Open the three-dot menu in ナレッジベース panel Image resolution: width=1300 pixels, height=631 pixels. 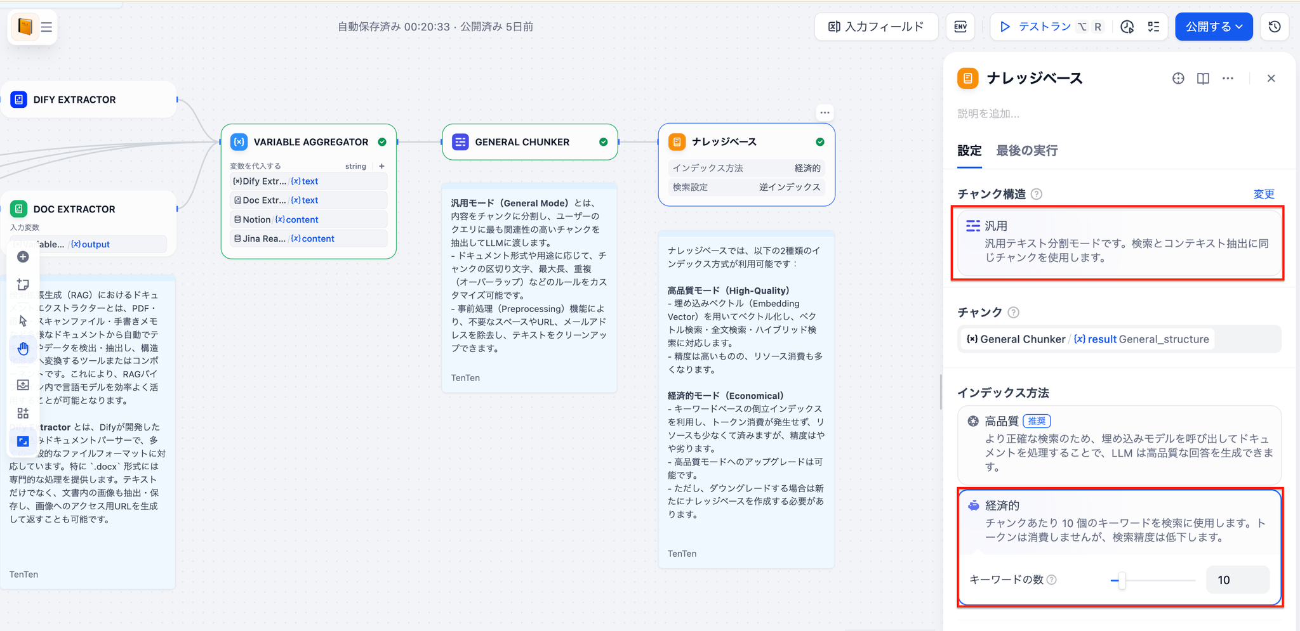coord(1228,79)
